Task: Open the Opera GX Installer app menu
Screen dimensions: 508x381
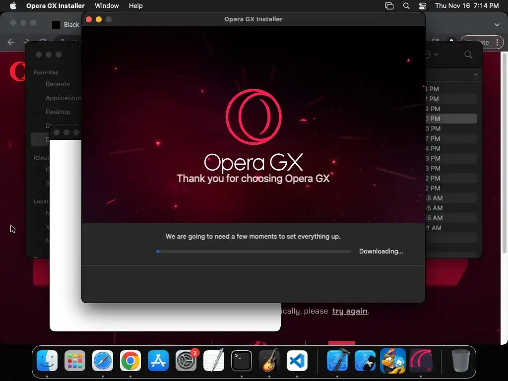Action: coord(56,6)
